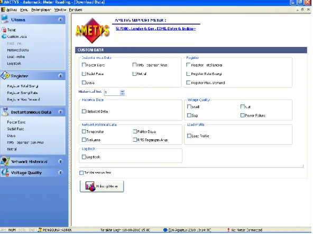Enable the Historical Data checkbox
The width and height of the screenshot is (313, 234).
[84, 111]
